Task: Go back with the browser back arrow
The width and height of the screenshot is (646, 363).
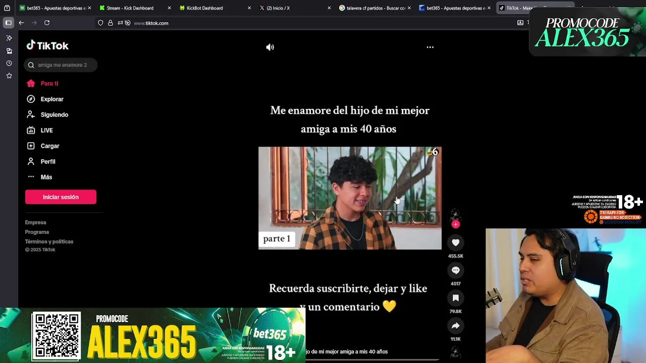Action: tap(21, 23)
